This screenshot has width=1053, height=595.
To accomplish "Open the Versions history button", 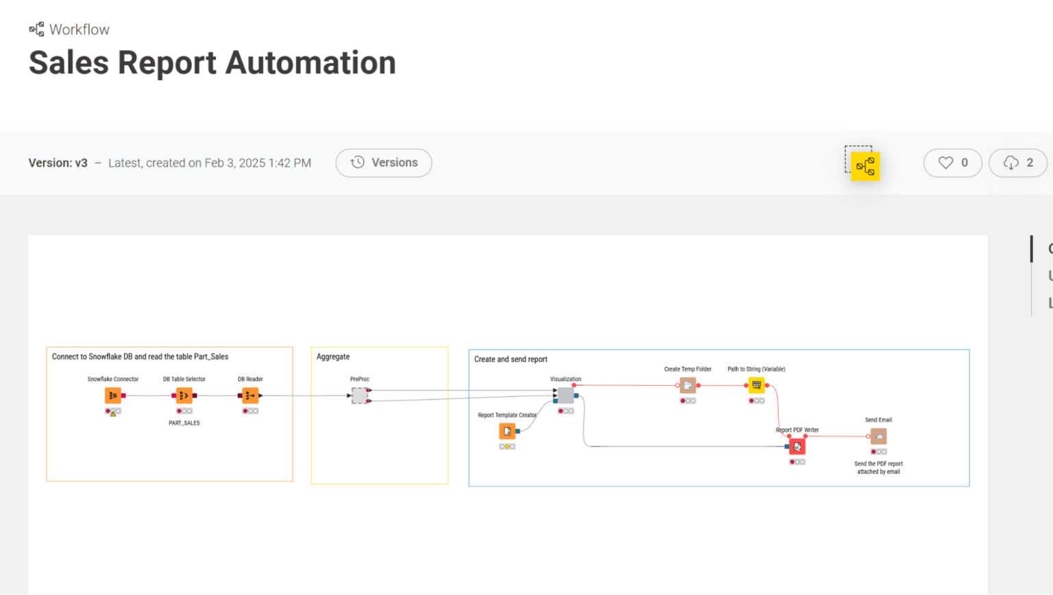I will point(383,163).
